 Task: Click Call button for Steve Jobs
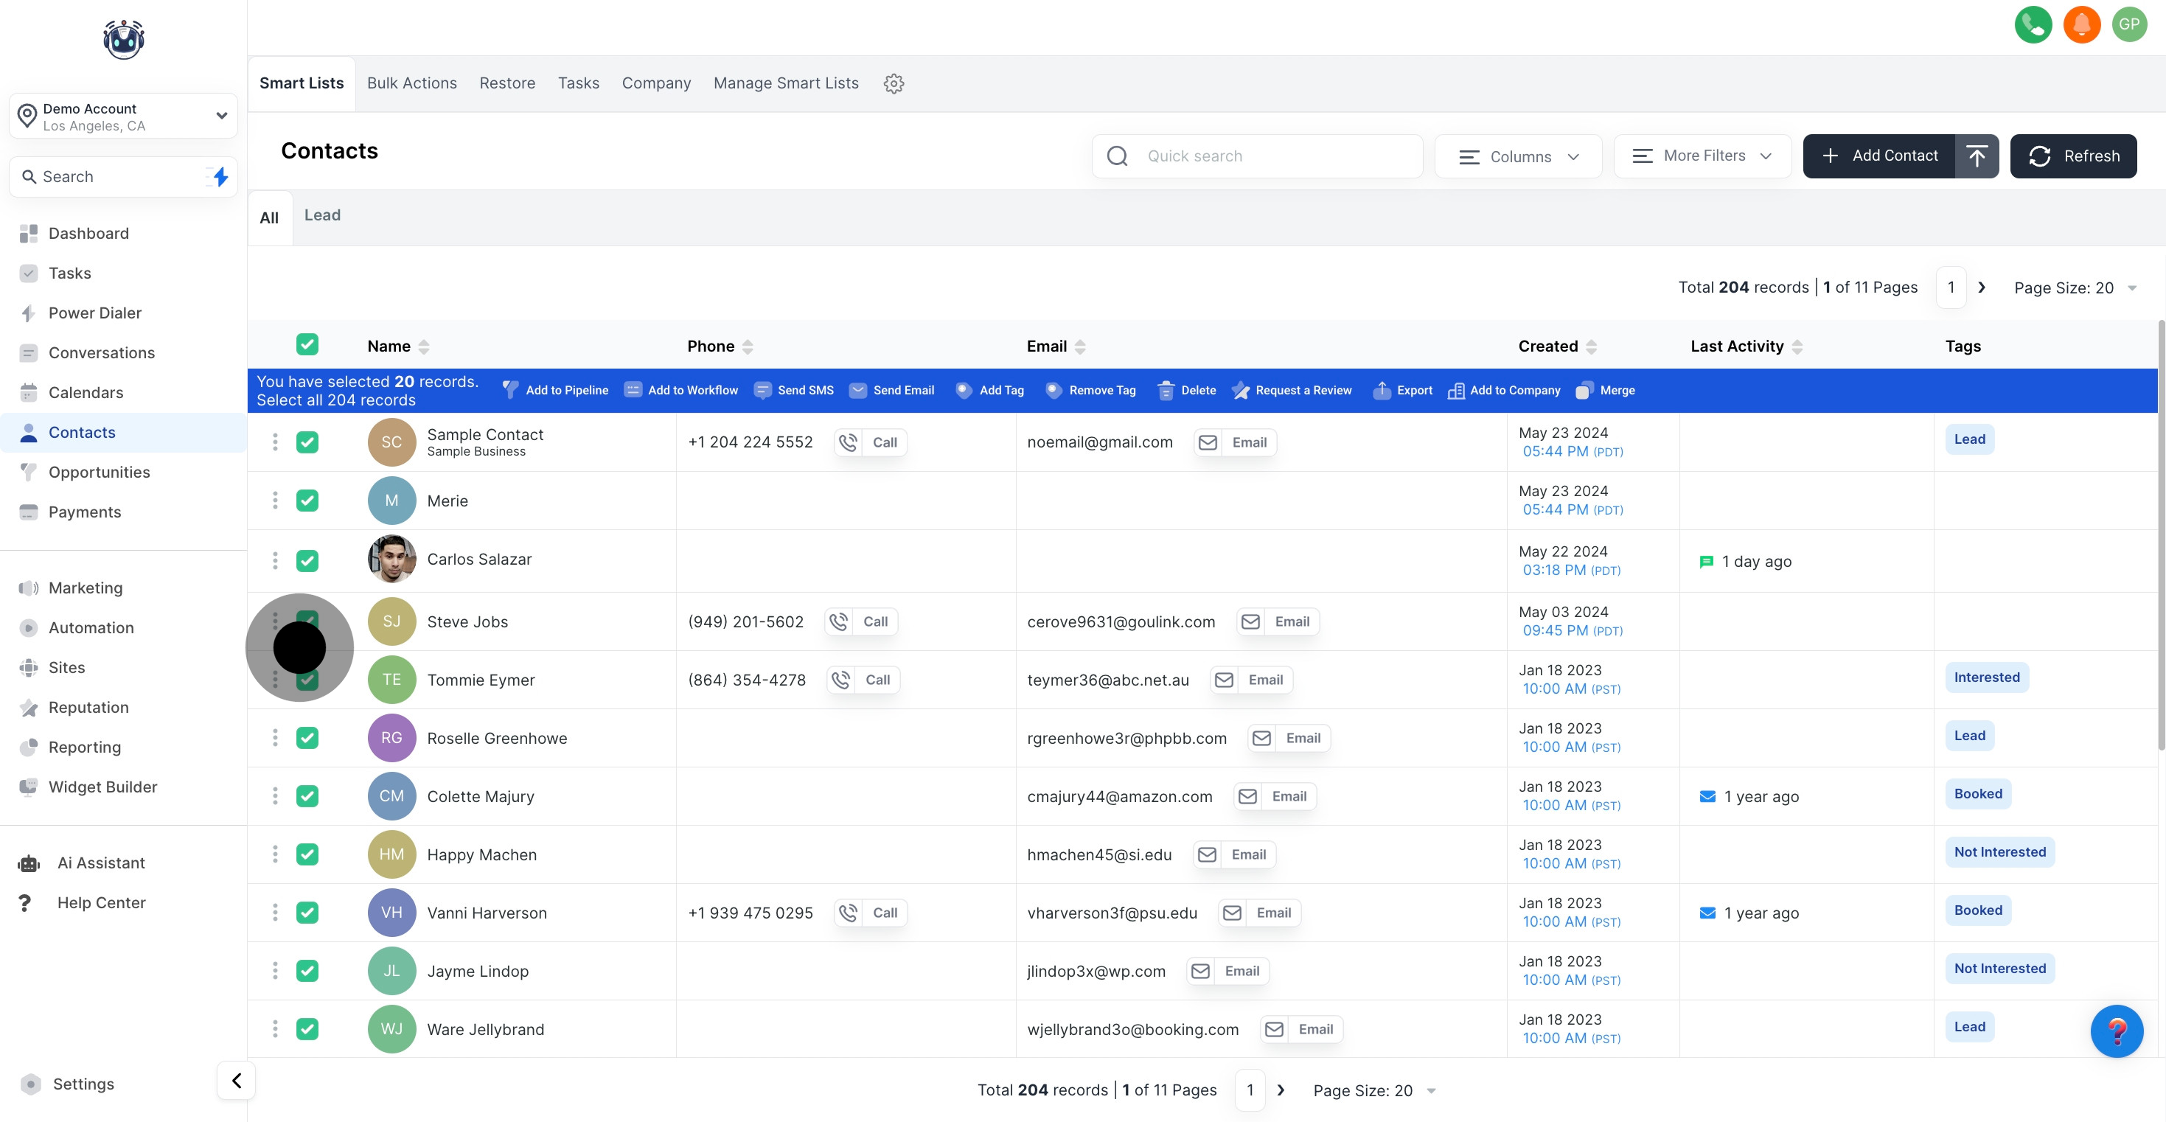click(862, 621)
